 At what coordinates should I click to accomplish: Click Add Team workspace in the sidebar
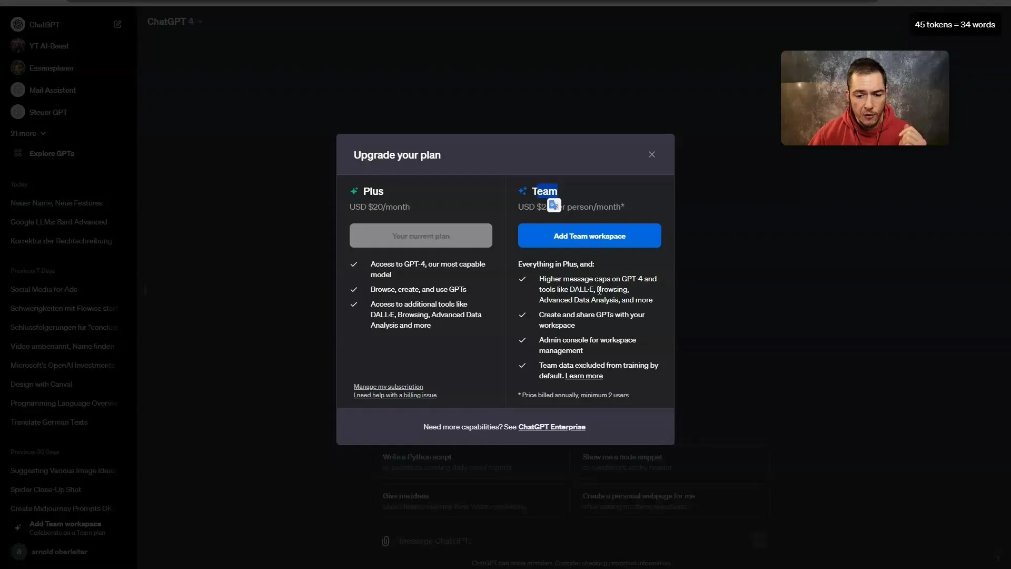[65, 527]
